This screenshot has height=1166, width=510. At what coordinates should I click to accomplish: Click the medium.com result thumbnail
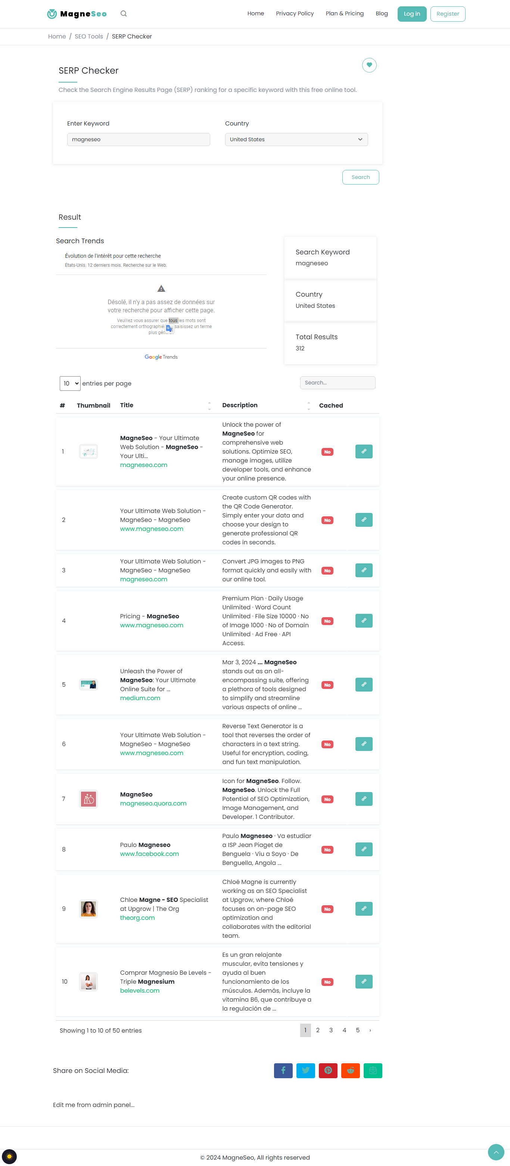tap(88, 684)
